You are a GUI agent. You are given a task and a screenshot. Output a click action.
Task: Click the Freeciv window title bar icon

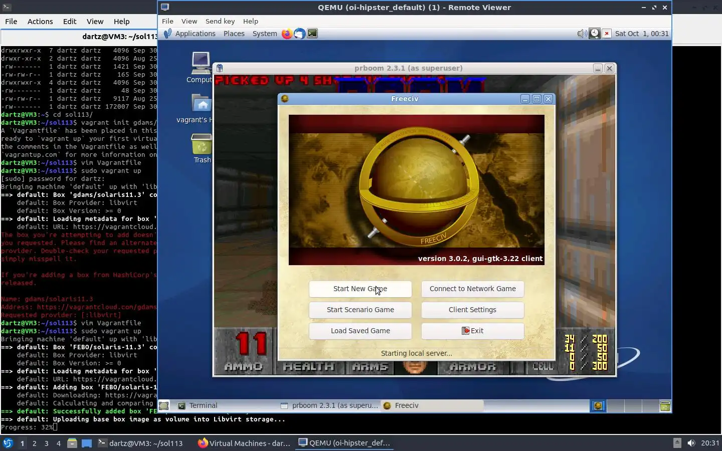285,99
